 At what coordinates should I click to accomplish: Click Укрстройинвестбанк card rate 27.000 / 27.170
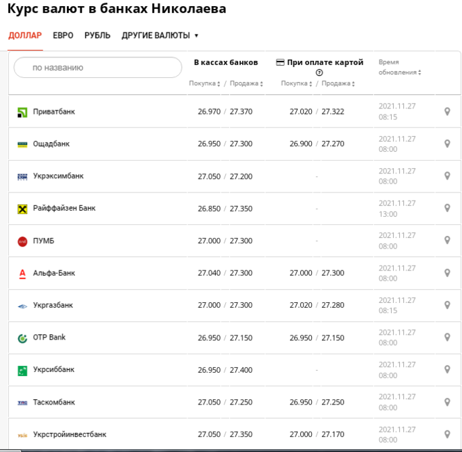[317, 434]
